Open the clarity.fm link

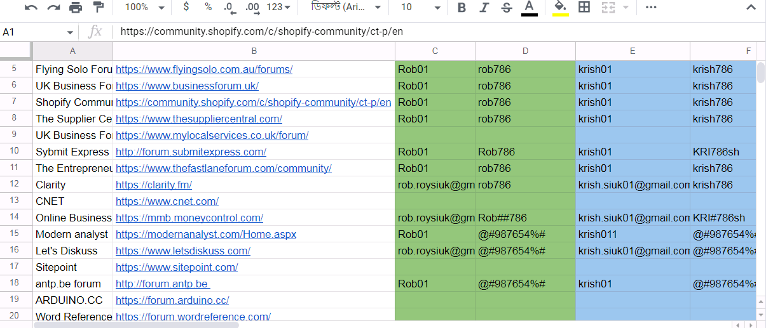(x=154, y=185)
